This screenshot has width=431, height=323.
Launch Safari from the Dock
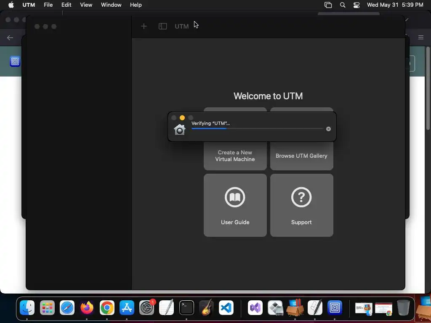coord(67,307)
